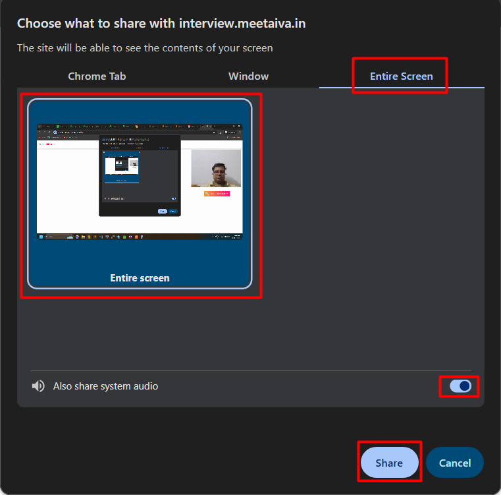501x495 pixels.
Task: Click the speaker icon beside system audio
Action: coord(38,386)
